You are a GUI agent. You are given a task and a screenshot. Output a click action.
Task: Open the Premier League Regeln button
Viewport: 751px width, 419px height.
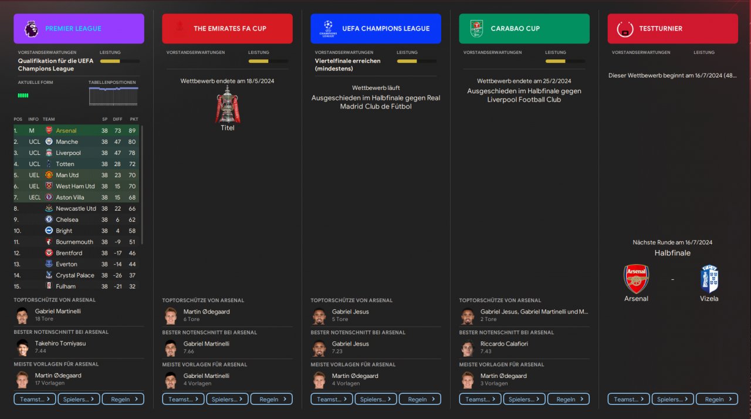pyautogui.click(x=123, y=399)
